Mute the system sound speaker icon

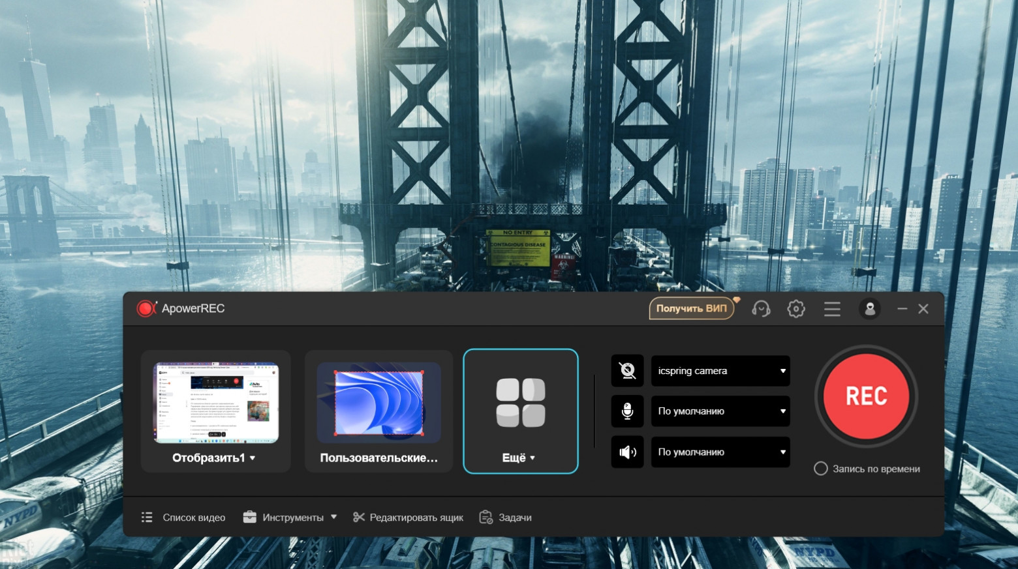click(627, 452)
